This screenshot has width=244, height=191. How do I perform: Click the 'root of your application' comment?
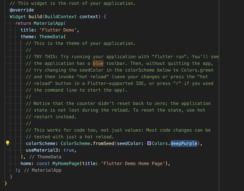tap(73, 3)
